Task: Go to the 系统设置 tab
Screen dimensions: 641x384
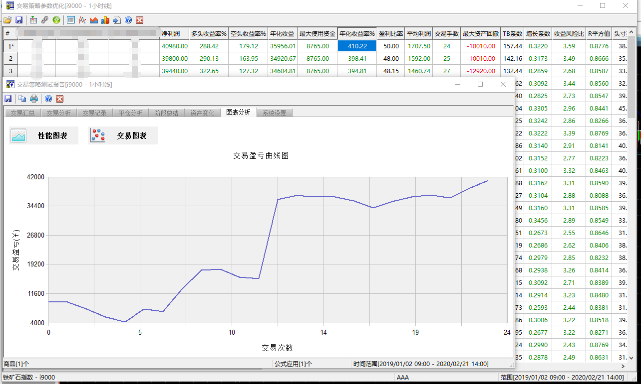Action: (x=274, y=113)
